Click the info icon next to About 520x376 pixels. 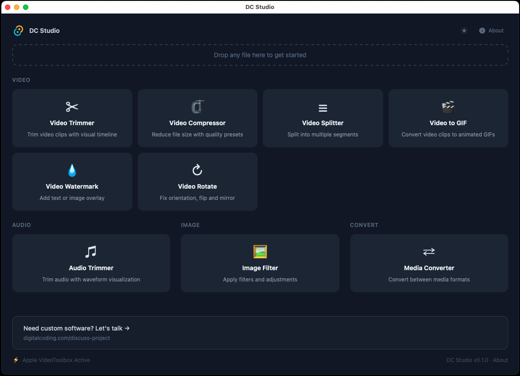coord(481,31)
